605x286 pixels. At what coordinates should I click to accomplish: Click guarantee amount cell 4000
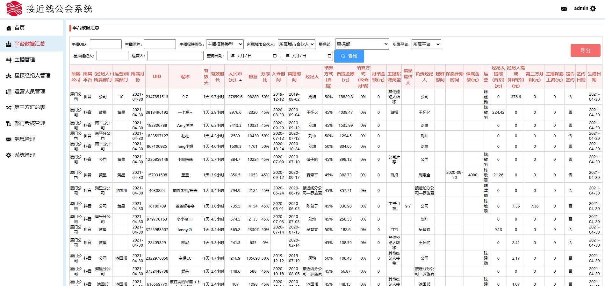pos(473,175)
